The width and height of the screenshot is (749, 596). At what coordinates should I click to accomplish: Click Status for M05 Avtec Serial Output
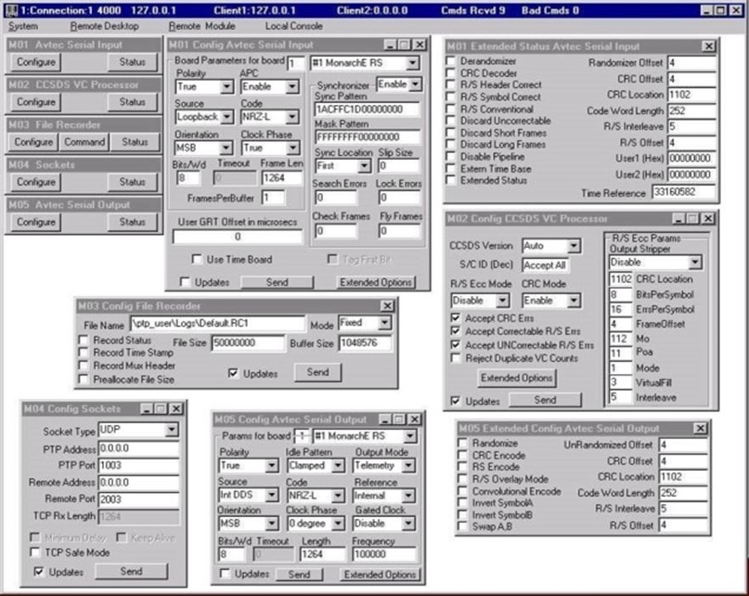point(132,223)
